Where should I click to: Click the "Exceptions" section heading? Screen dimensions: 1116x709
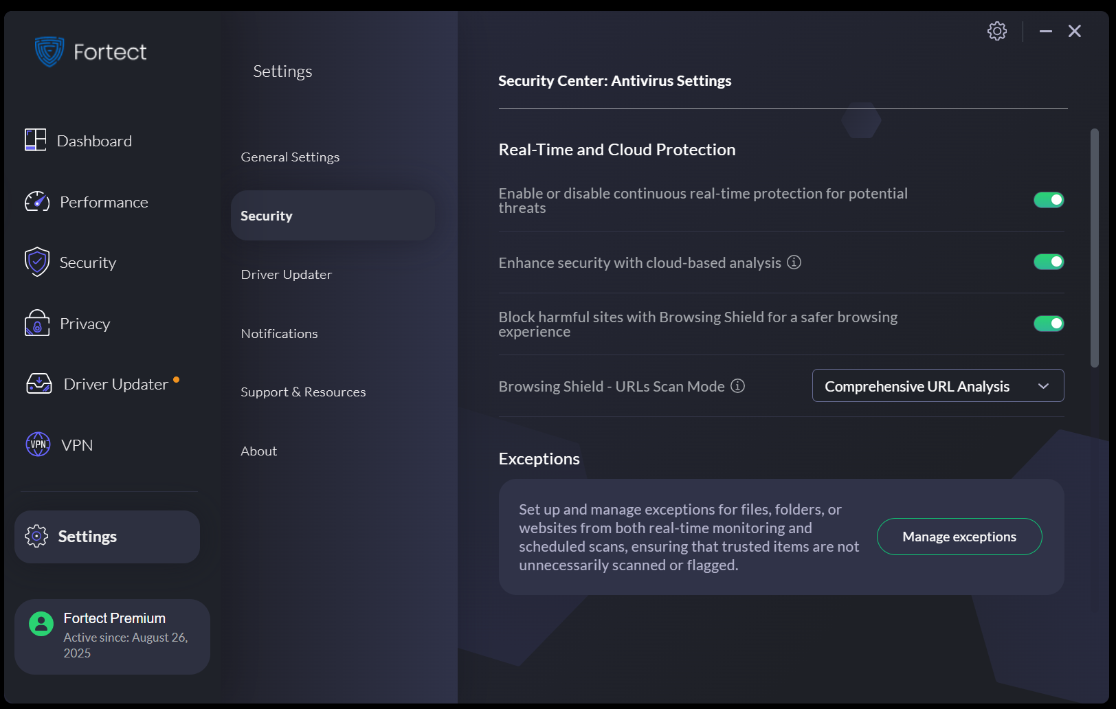coord(539,459)
